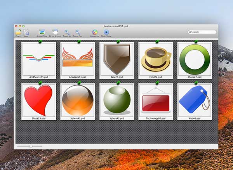
Task: Choose the Fit to Screen icon
Action: coord(55,32)
